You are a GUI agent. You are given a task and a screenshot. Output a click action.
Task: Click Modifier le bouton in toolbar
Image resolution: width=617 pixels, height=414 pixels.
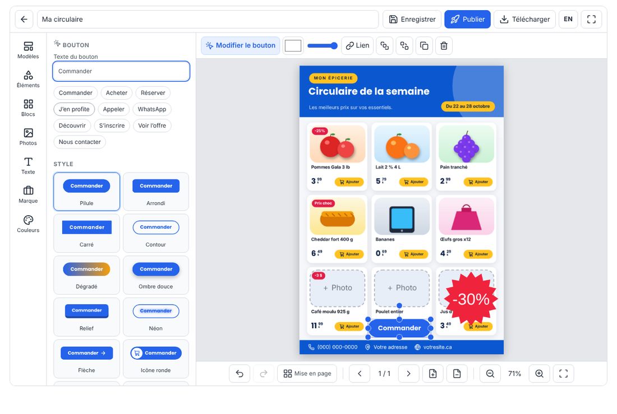241,45
